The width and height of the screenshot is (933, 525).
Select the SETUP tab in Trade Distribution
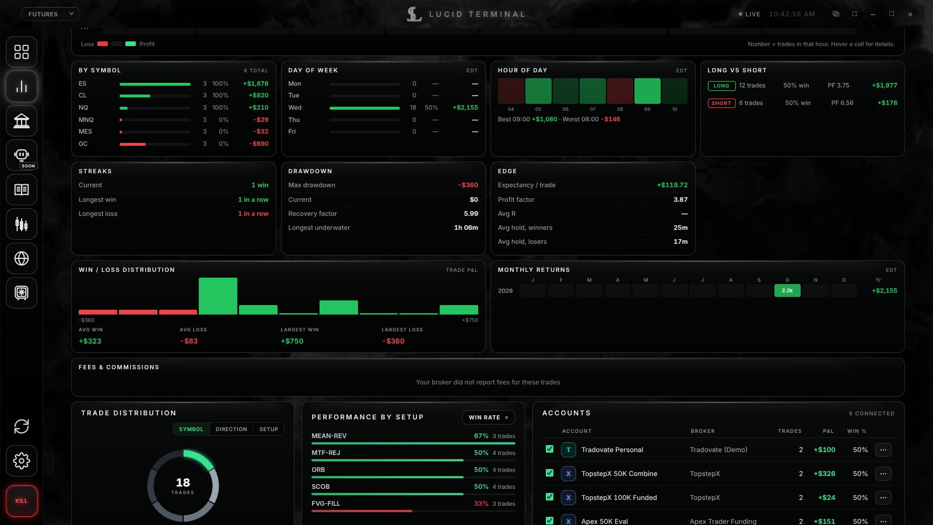pos(269,429)
